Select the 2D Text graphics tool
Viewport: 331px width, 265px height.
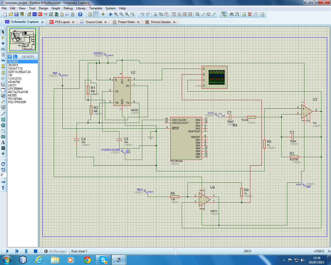click(x=3, y=142)
